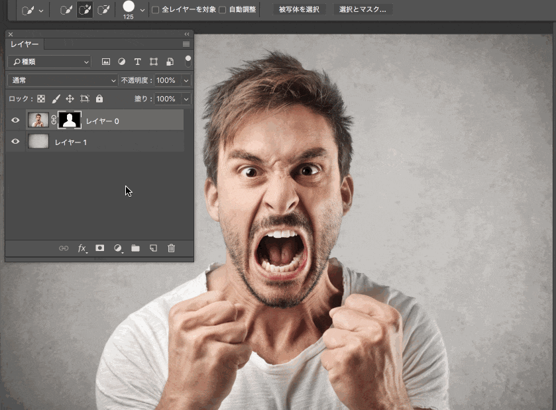
Task: Click the link layers icon
Action: 64,248
